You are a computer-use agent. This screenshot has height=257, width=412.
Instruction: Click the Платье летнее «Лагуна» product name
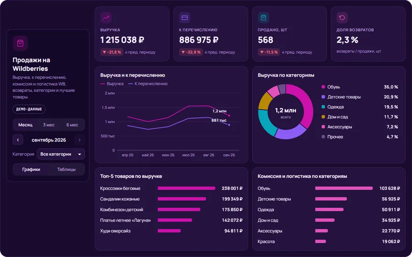point(125,220)
